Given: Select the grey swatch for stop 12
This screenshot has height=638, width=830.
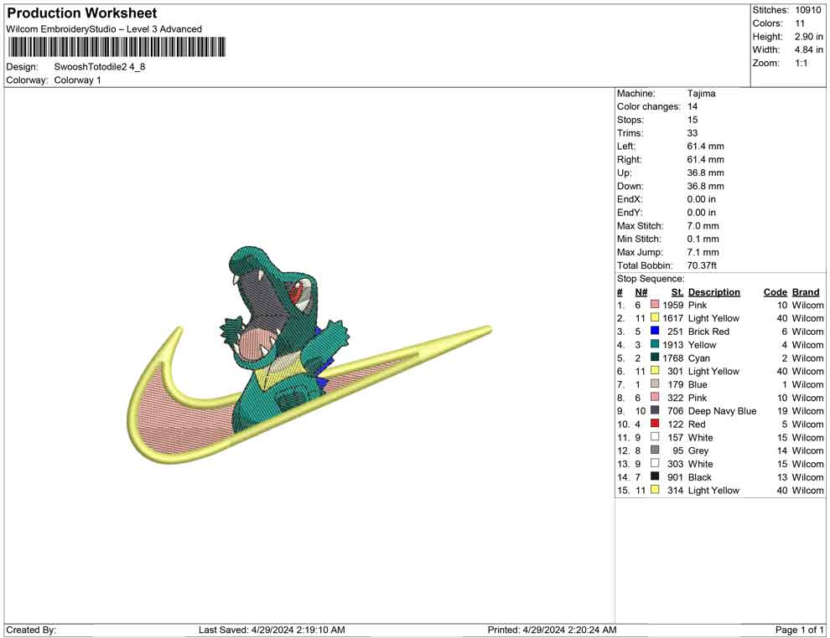Looking at the screenshot, I should click(x=655, y=450).
